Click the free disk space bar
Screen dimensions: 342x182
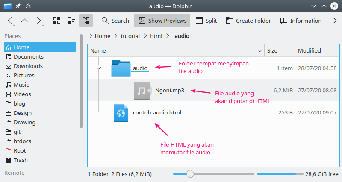pyautogui.click(x=280, y=174)
